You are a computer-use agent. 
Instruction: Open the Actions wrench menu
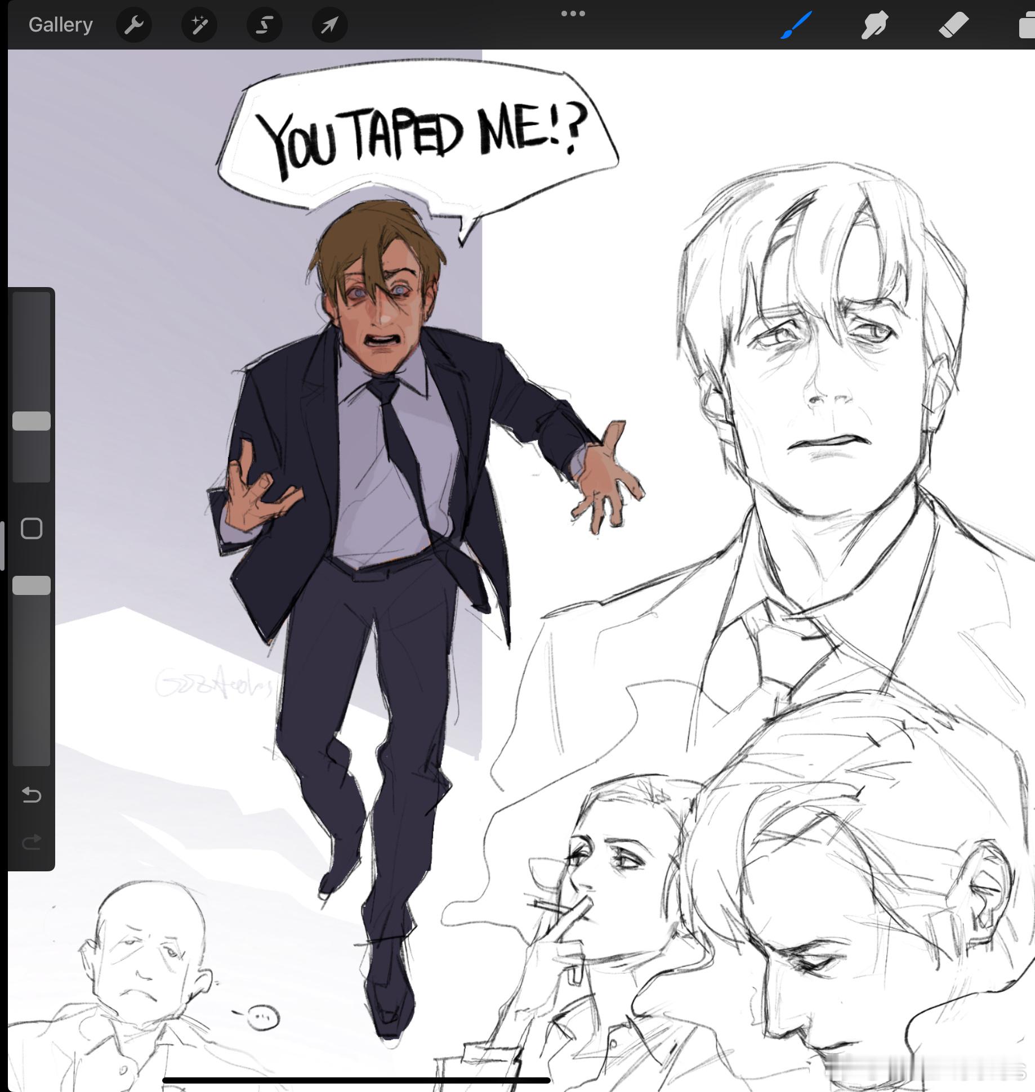134,25
